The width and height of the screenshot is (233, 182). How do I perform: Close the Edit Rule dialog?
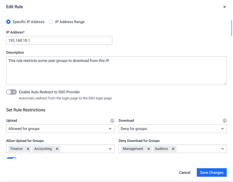(224, 7)
